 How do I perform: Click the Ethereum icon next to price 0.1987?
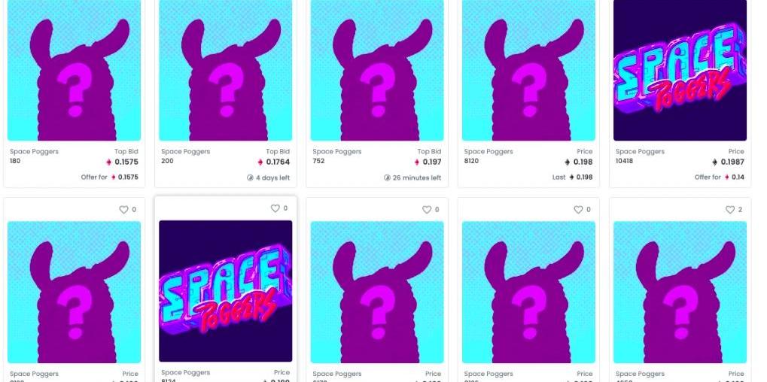[x=714, y=162]
